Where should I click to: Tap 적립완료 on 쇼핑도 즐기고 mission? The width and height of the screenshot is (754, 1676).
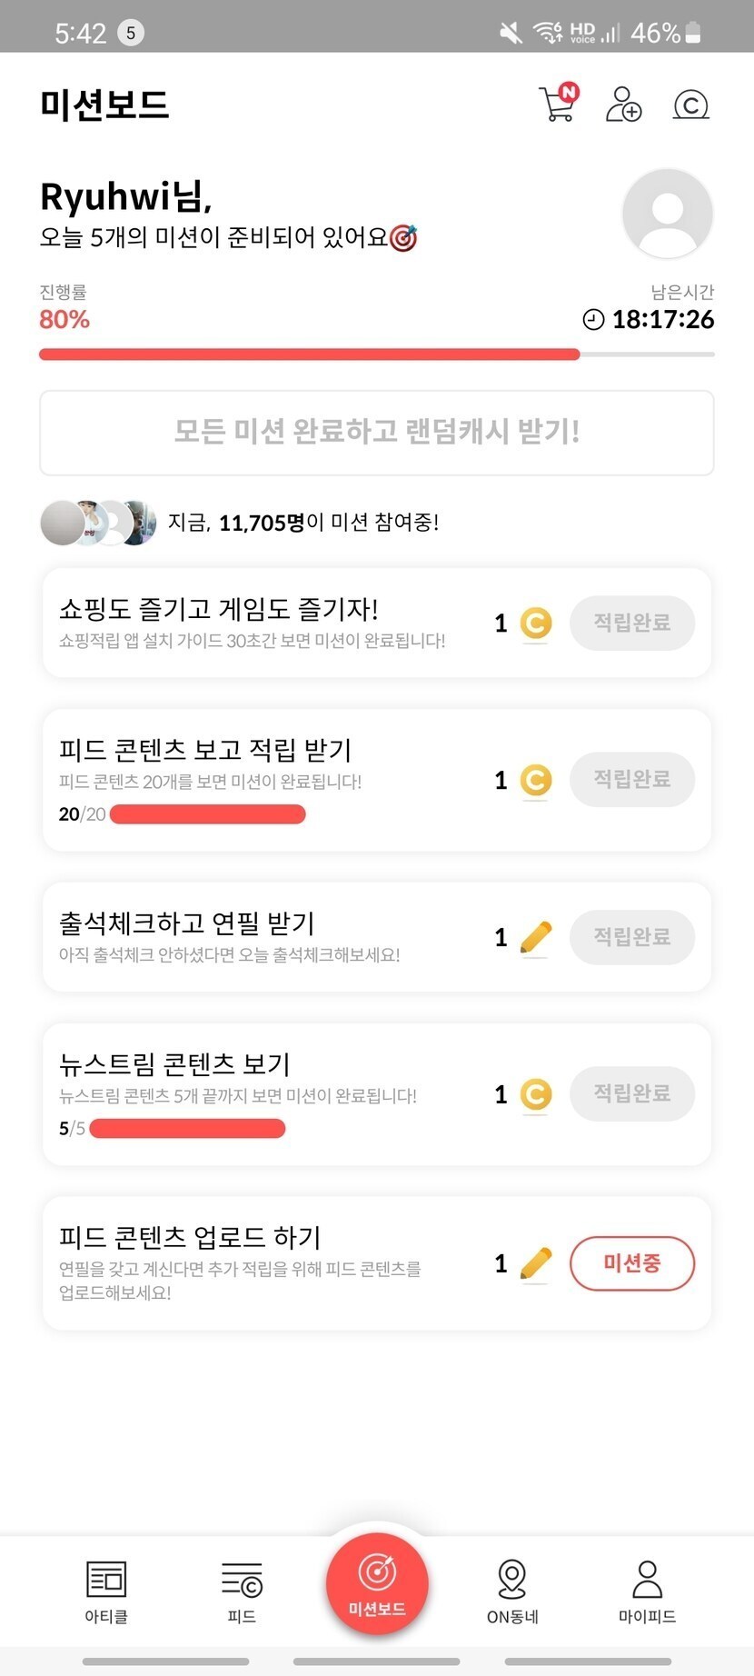click(632, 623)
